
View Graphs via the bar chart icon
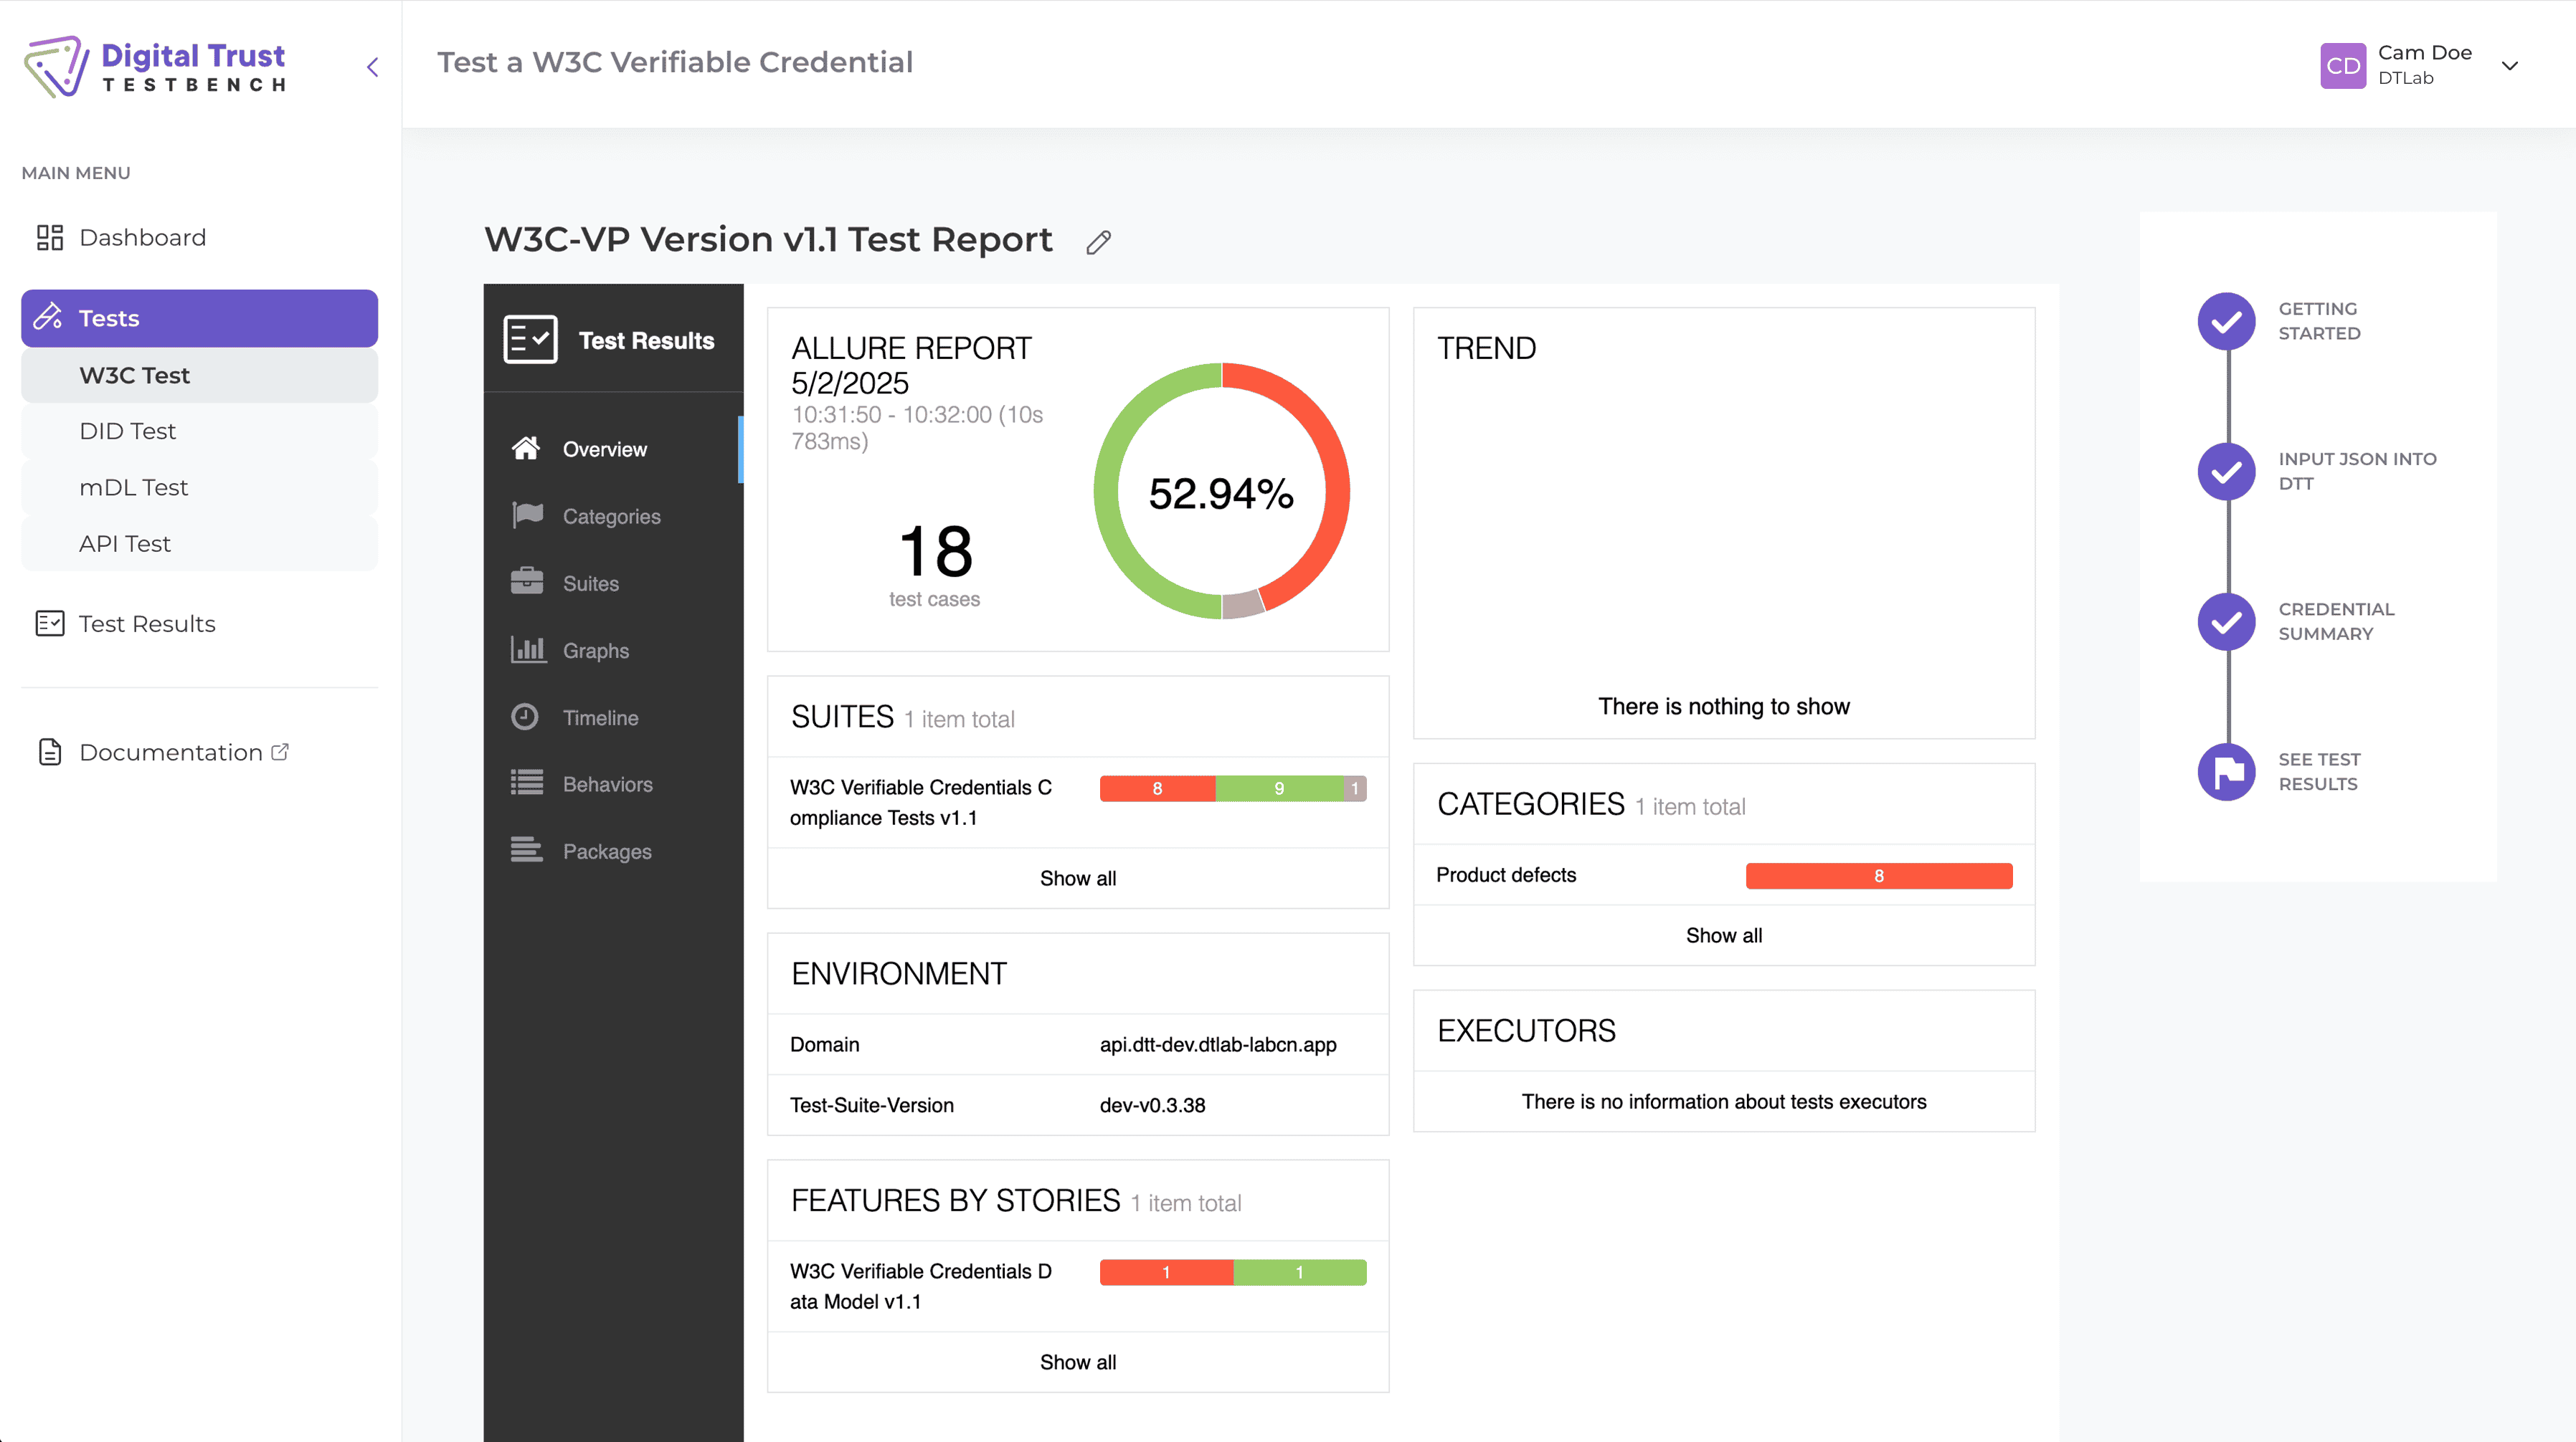(x=527, y=649)
